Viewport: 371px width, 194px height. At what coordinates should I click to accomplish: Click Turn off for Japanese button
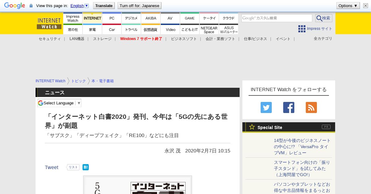(x=139, y=6)
